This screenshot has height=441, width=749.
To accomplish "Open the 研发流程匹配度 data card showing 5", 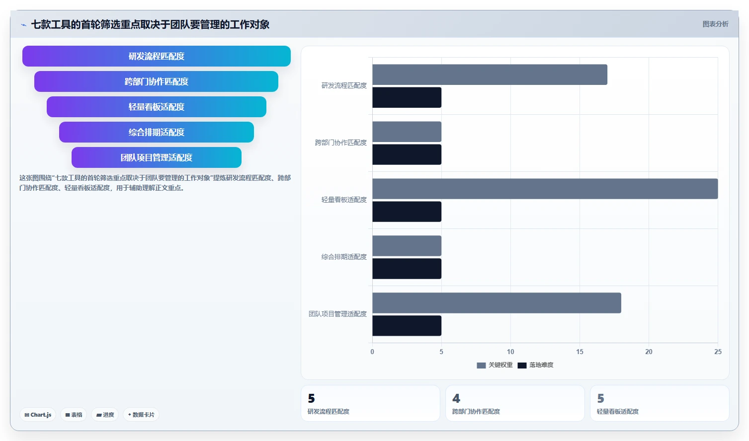I will point(370,403).
